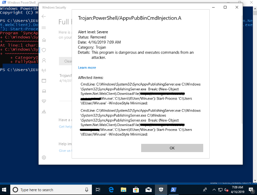The width and height of the screenshot is (257, 195).
Task: Click the Date: 4/16/2019 7:09 AM text
Action: pos(99,42)
